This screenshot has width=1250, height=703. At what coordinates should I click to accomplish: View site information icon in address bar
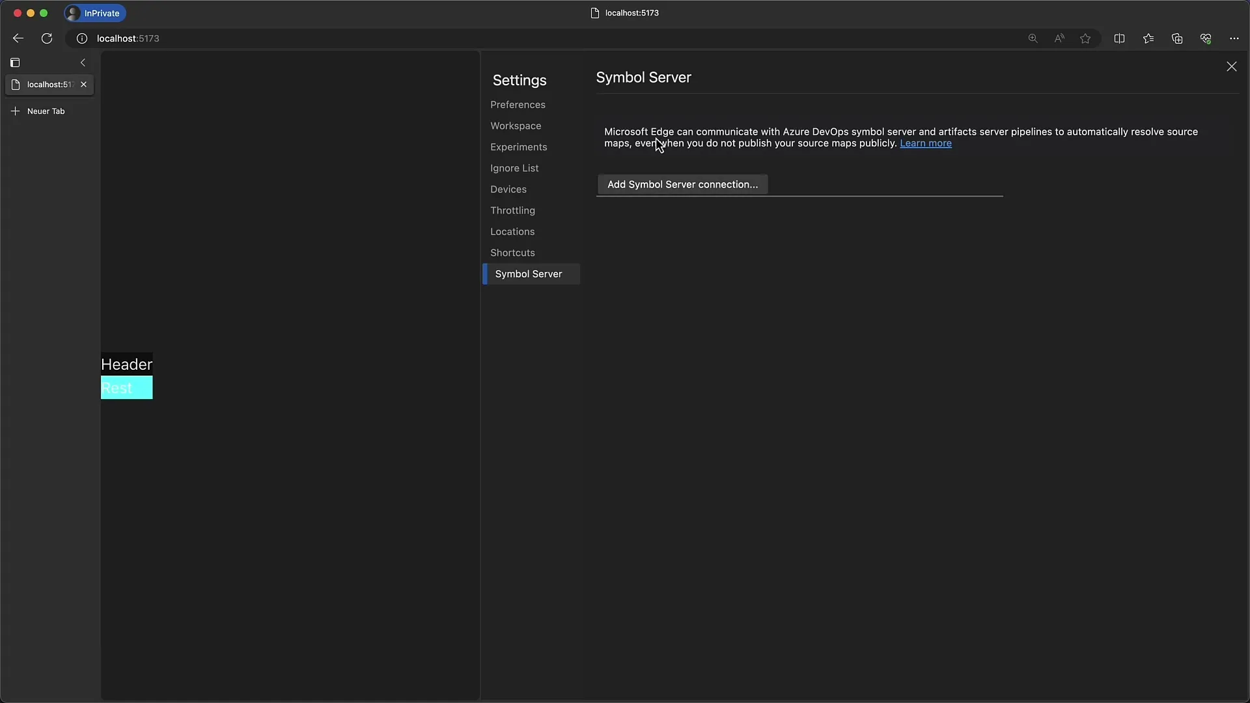82,38
